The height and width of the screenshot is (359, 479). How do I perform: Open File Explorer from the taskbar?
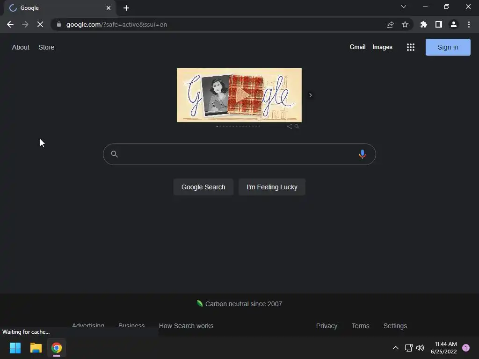[36, 348]
